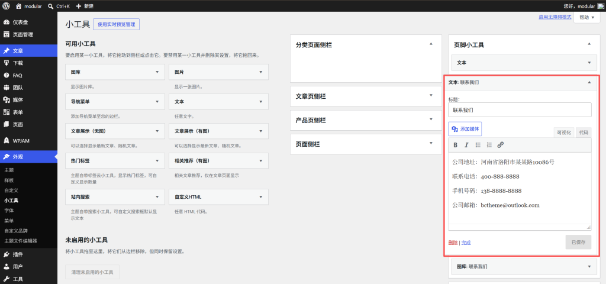The width and height of the screenshot is (606, 284).
Task: Click the WPJAM rocket icon
Action: point(7,141)
